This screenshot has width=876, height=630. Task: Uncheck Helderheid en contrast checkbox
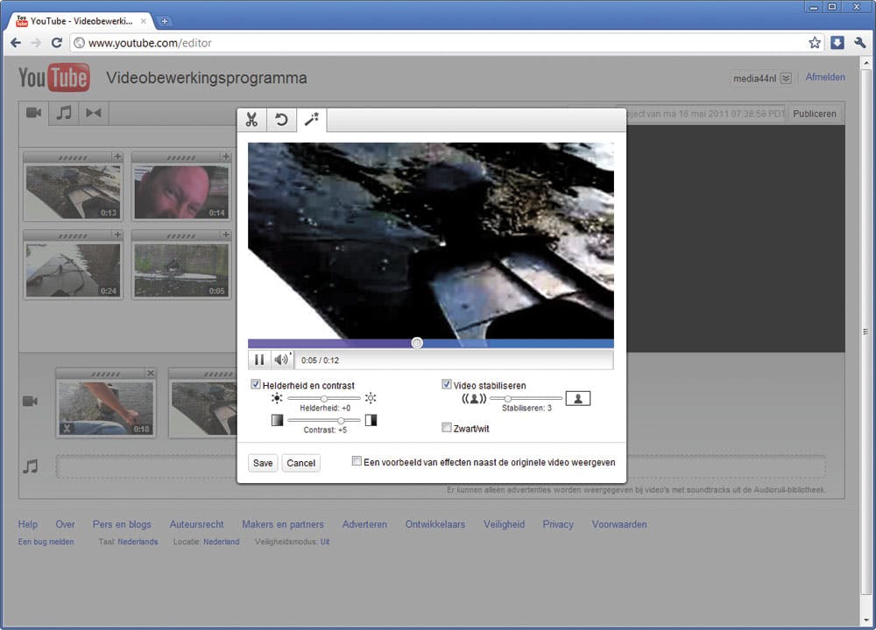pyautogui.click(x=256, y=385)
